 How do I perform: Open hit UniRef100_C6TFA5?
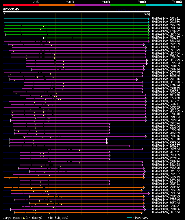(x=166, y=72)
